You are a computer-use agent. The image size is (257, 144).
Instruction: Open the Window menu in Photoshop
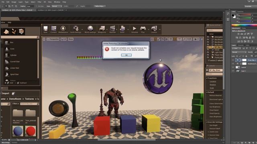point(57,2)
